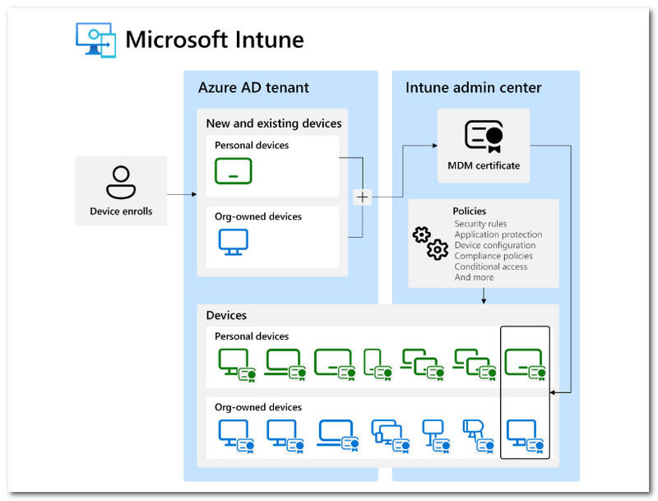Click the Security rules policy text
Viewport: 658px width, 501px height.
pyautogui.click(x=480, y=224)
